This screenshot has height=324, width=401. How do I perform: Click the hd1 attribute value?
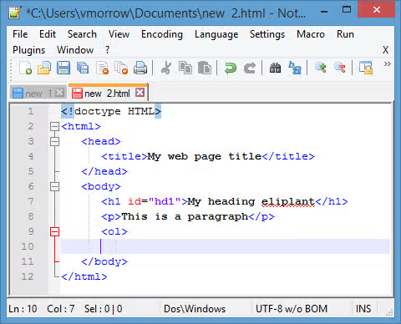point(165,201)
